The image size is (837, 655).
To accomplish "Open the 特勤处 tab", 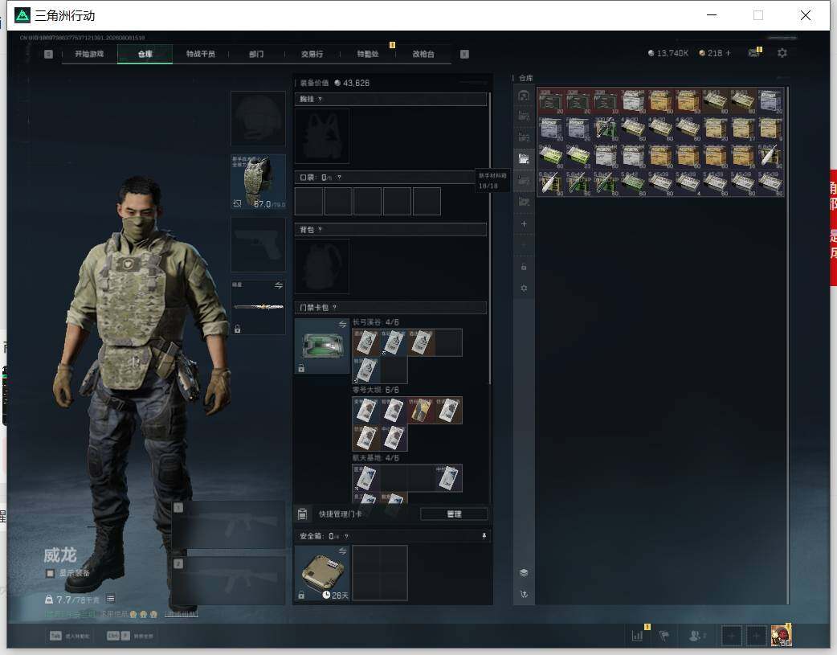I will (368, 54).
